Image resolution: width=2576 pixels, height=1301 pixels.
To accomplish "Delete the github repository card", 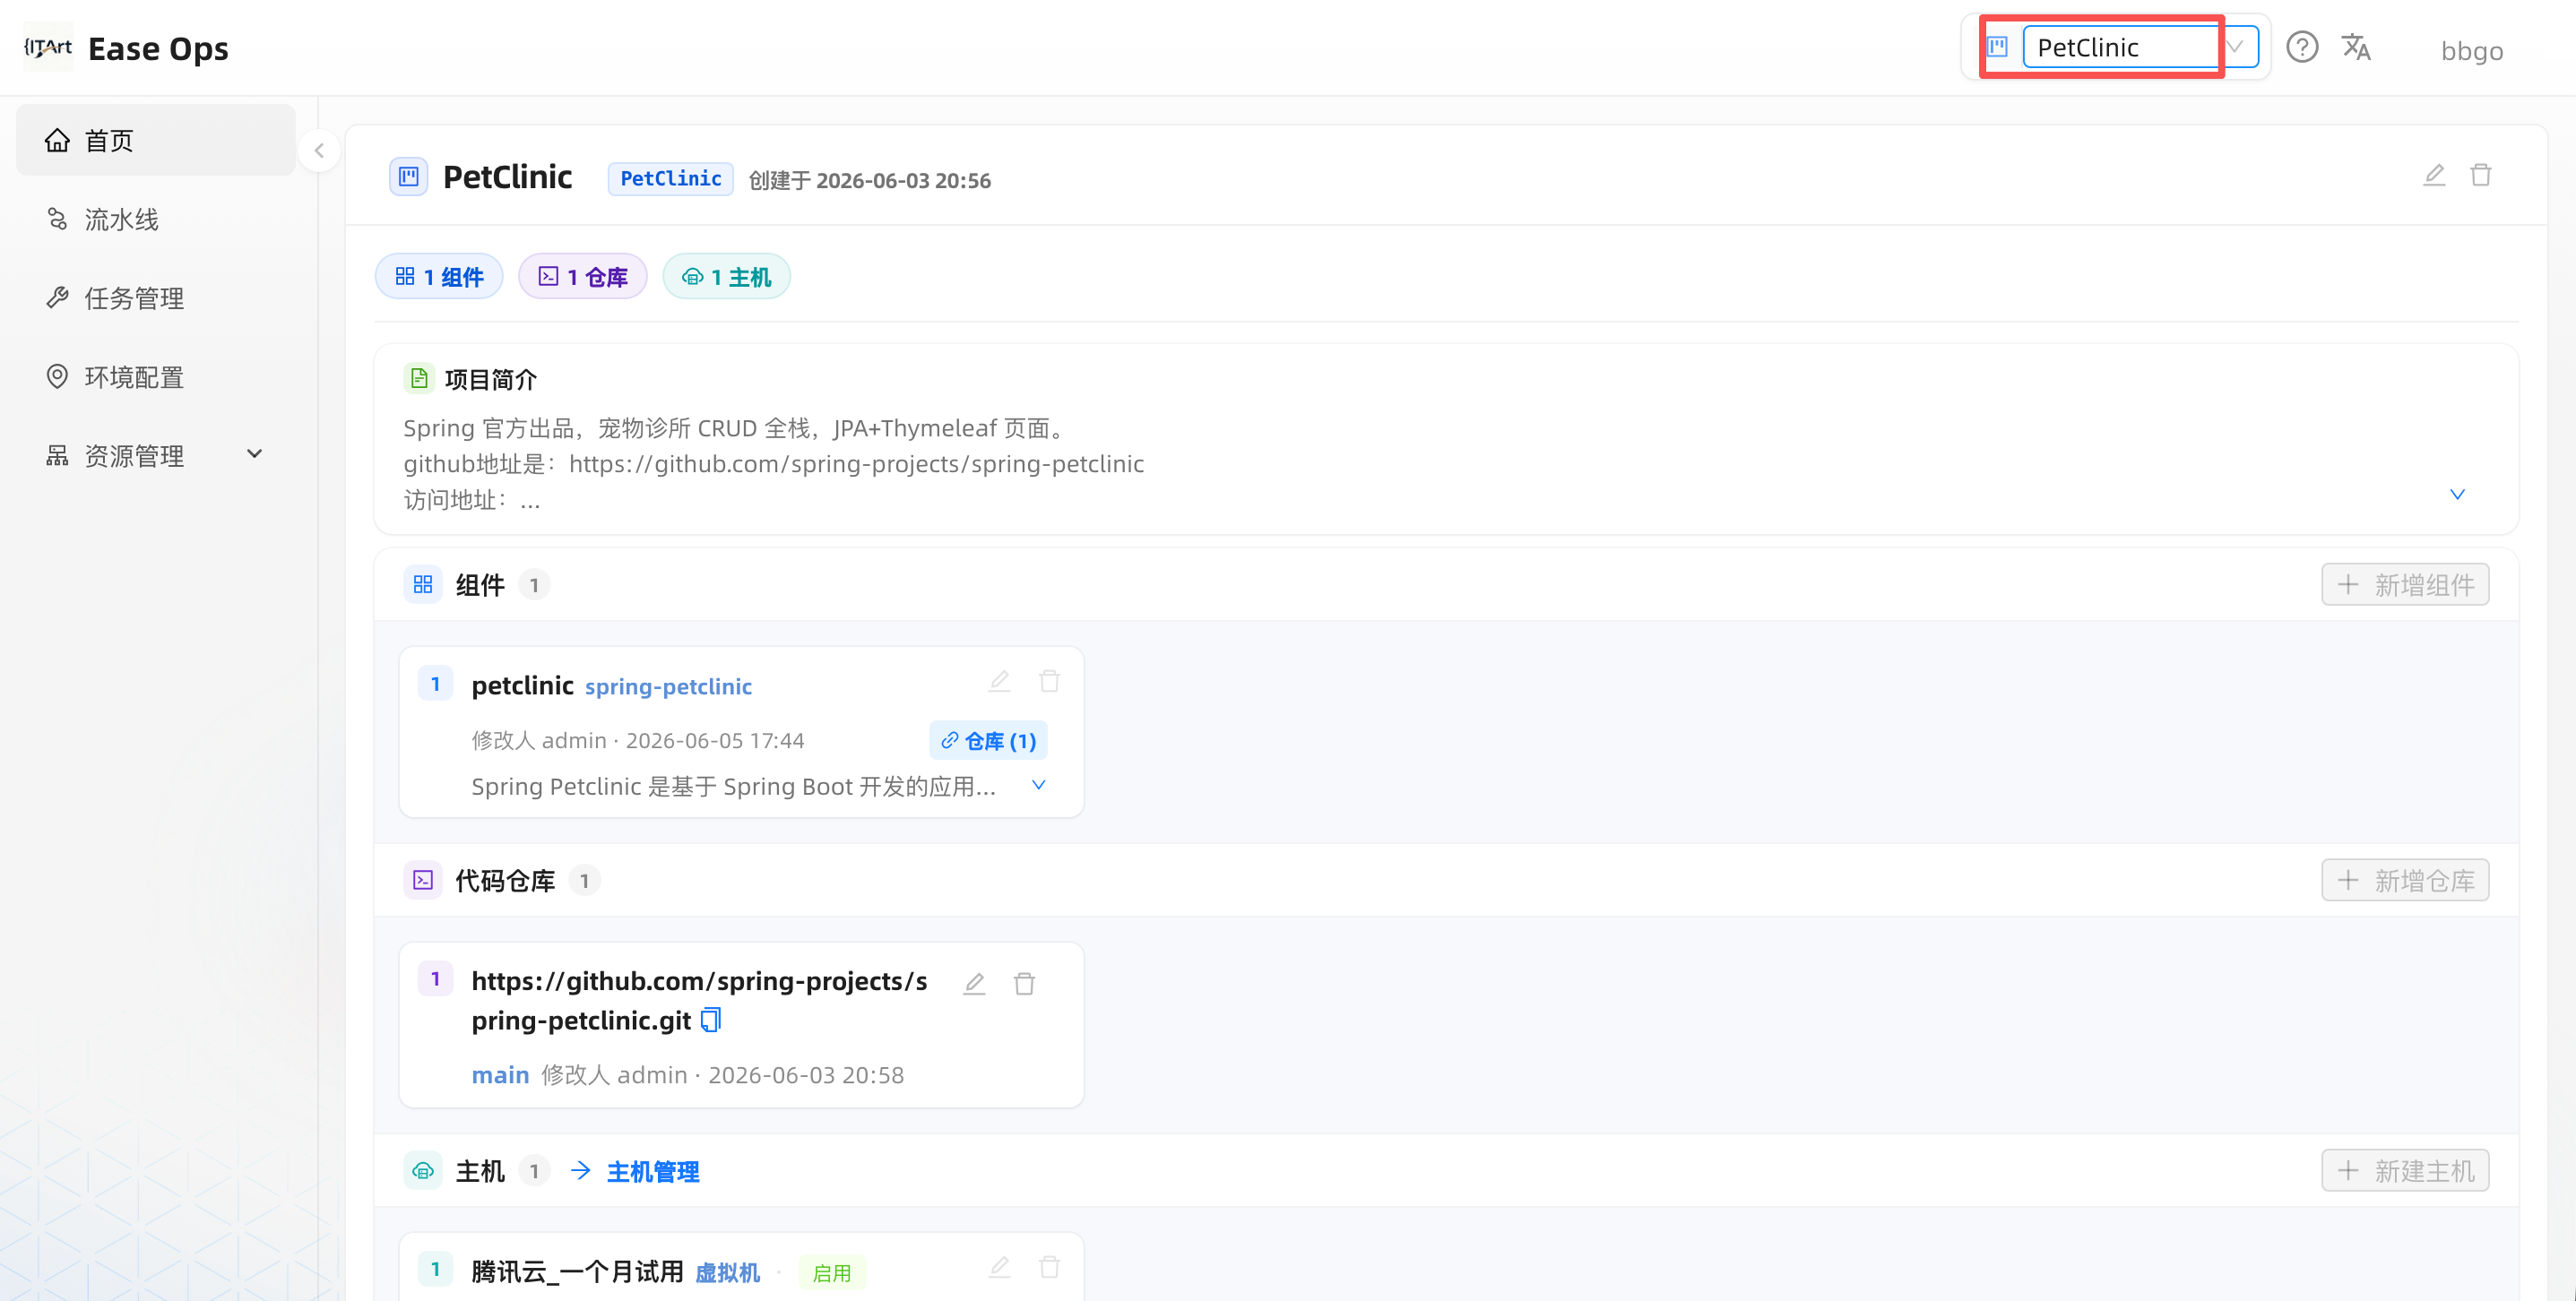I will [x=1024, y=984].
